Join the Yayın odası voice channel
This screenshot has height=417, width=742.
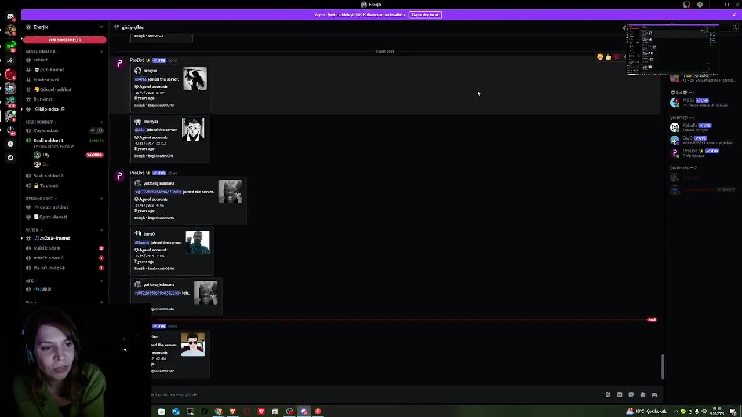pos(64,130)
